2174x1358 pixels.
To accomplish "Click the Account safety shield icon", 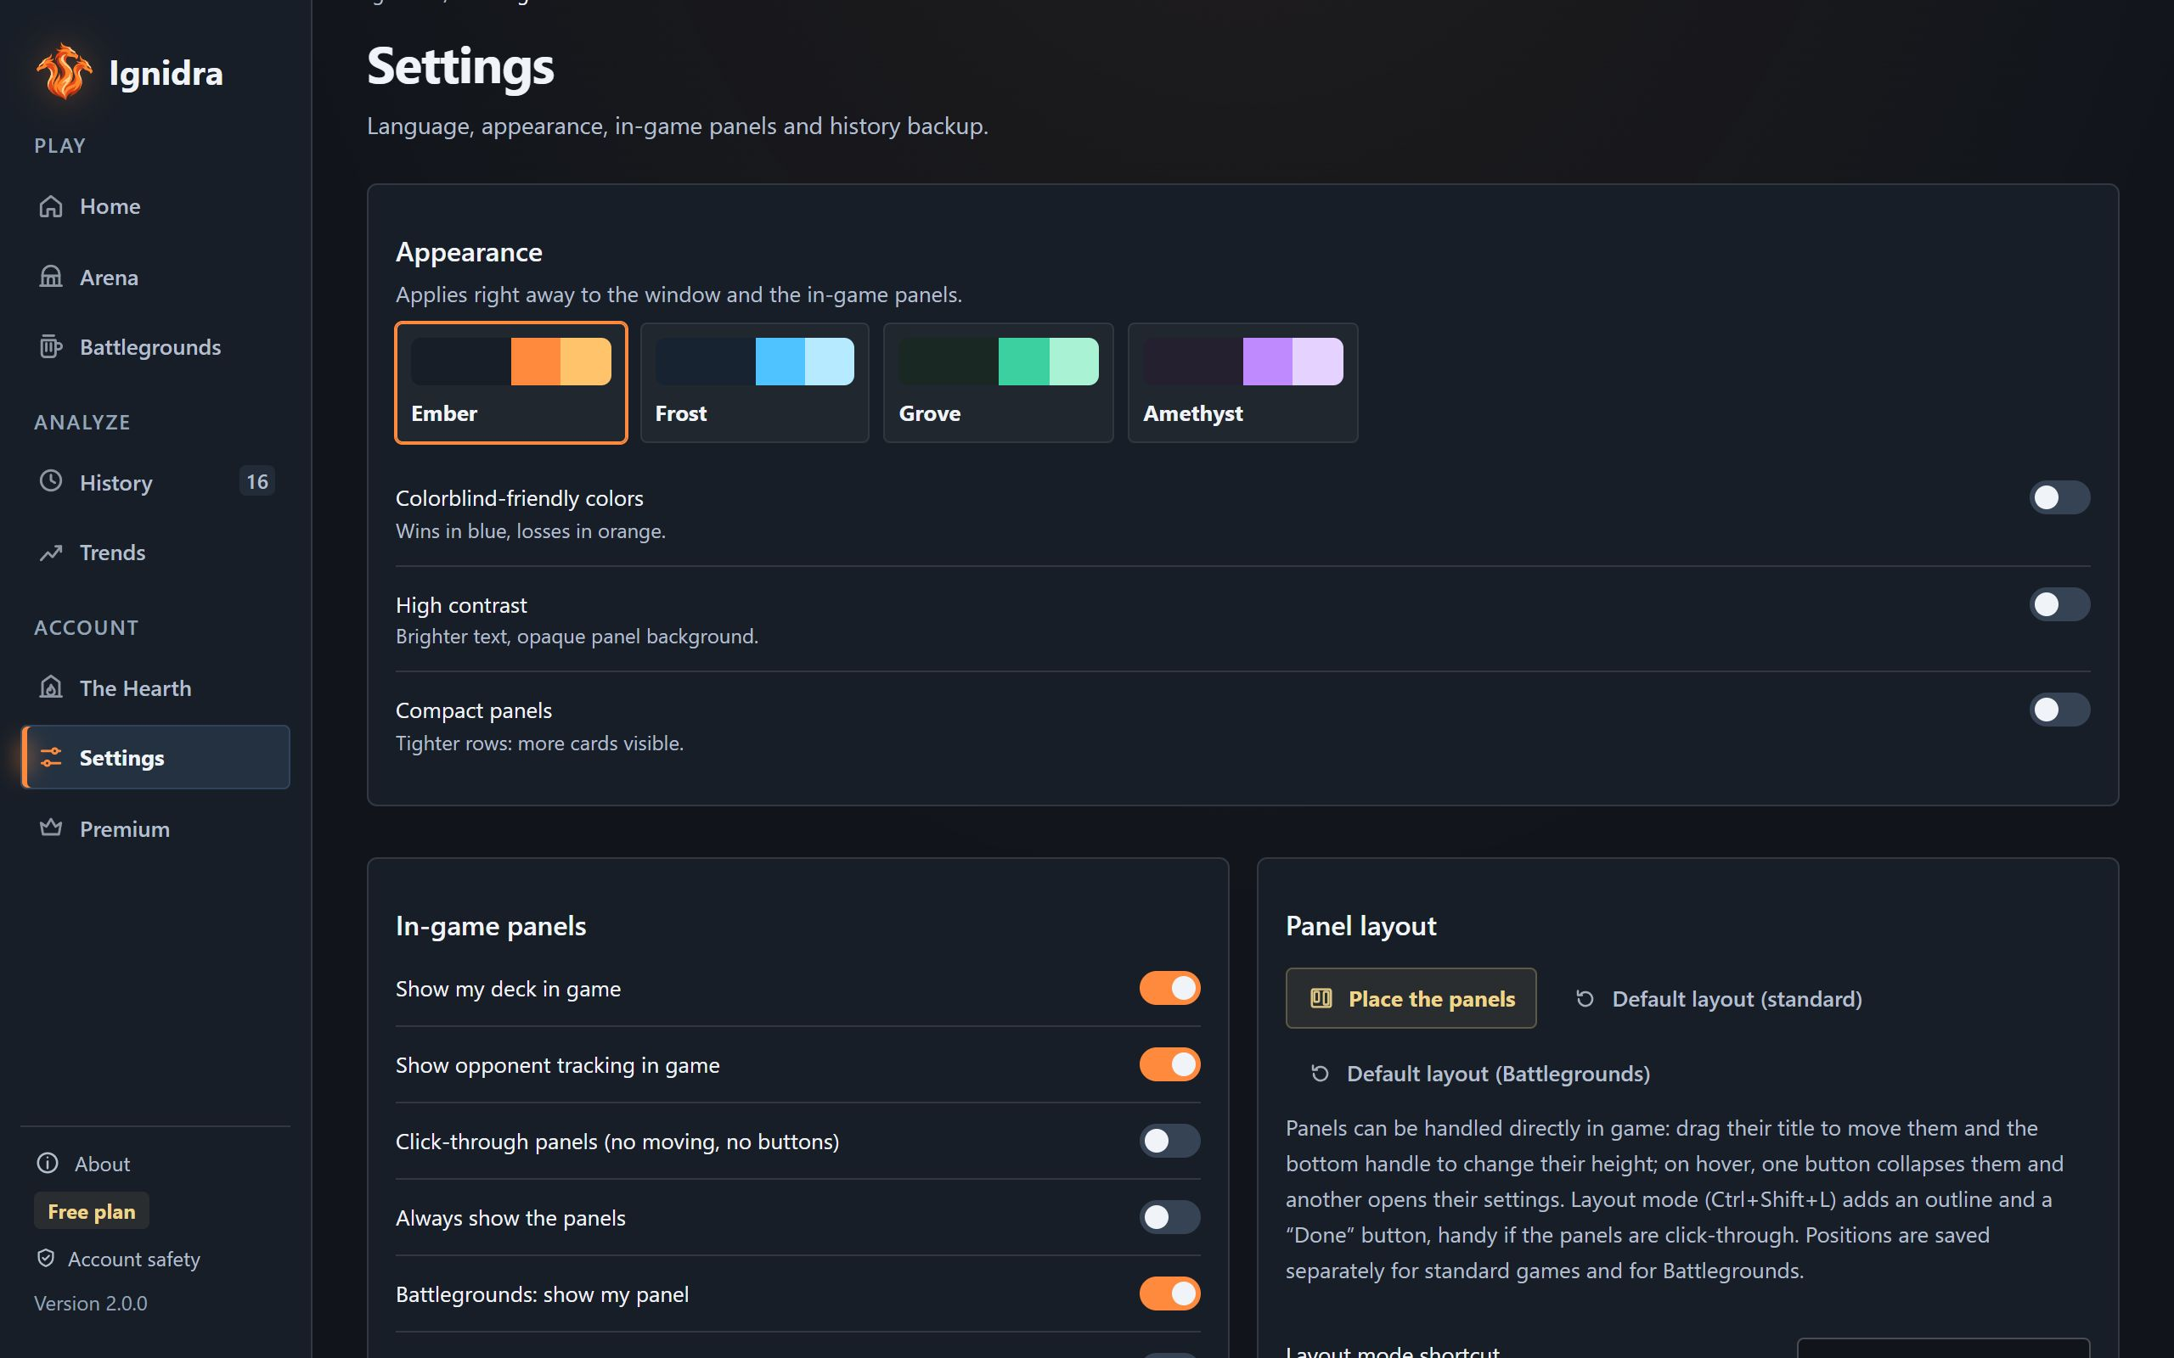I will (x=46, y=1259).
